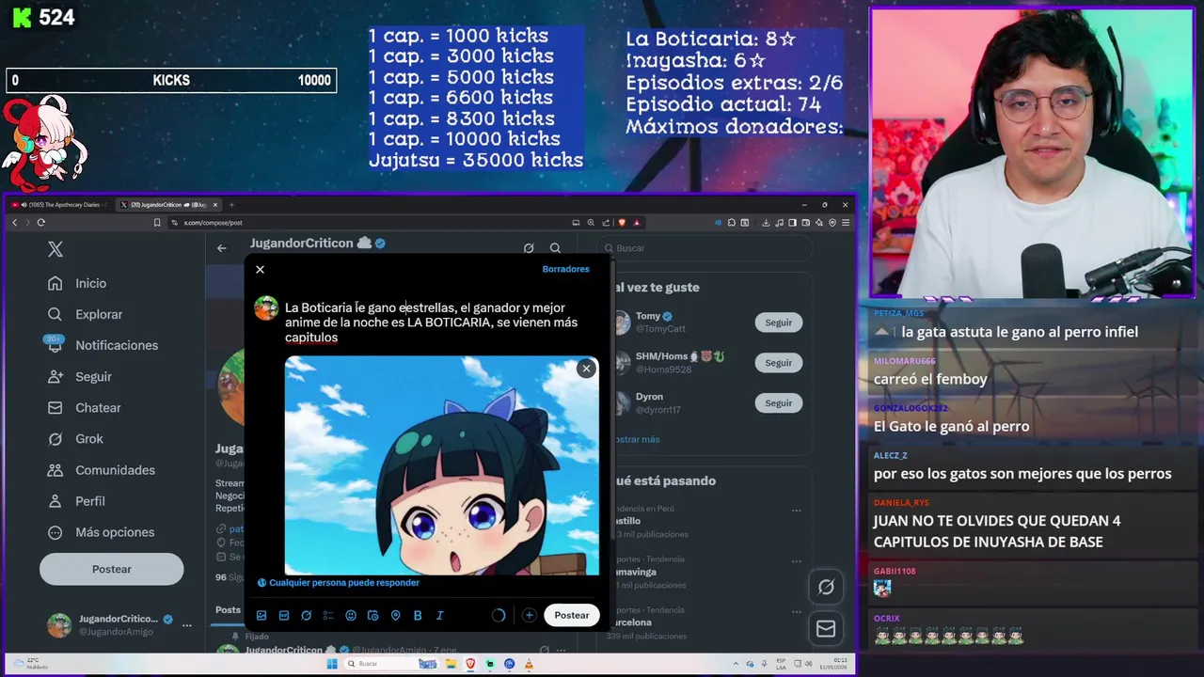Screen dimensions: 1204x677
Task: Click the Brave browser taskbar icon
Action: point(470,664)
